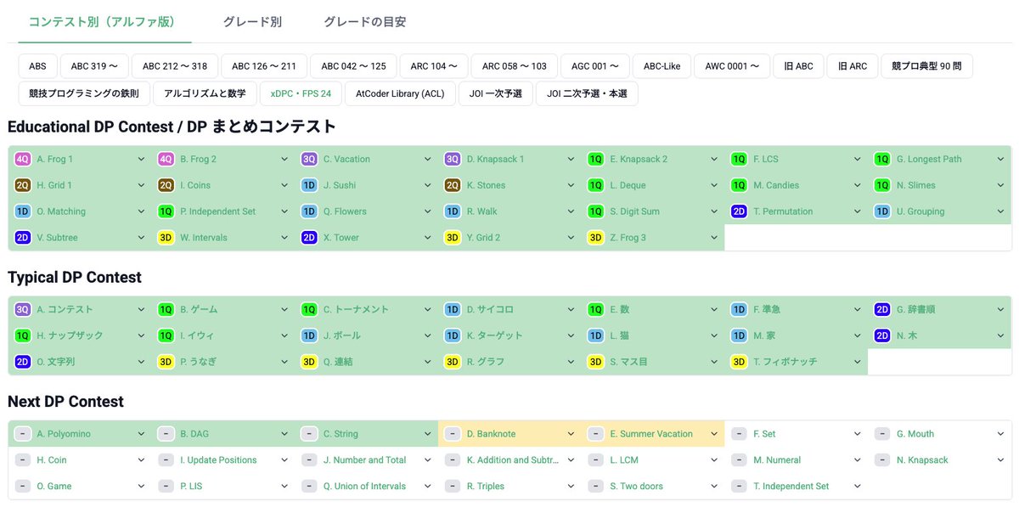This screenshot has height=507, width=1019.
Task: Choose the アルゴリズムと数学 filter
Action: (205, 93)
